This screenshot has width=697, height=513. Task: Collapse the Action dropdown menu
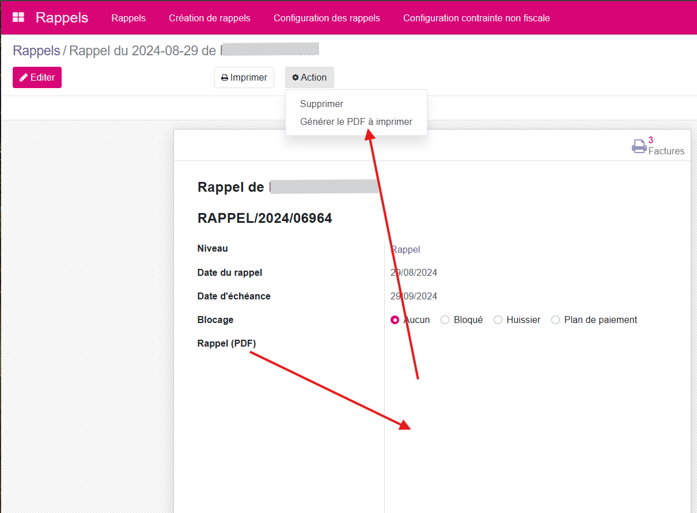[309, 78]
